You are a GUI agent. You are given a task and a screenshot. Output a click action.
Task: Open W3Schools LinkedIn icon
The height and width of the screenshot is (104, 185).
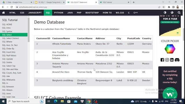click(172, 60)
